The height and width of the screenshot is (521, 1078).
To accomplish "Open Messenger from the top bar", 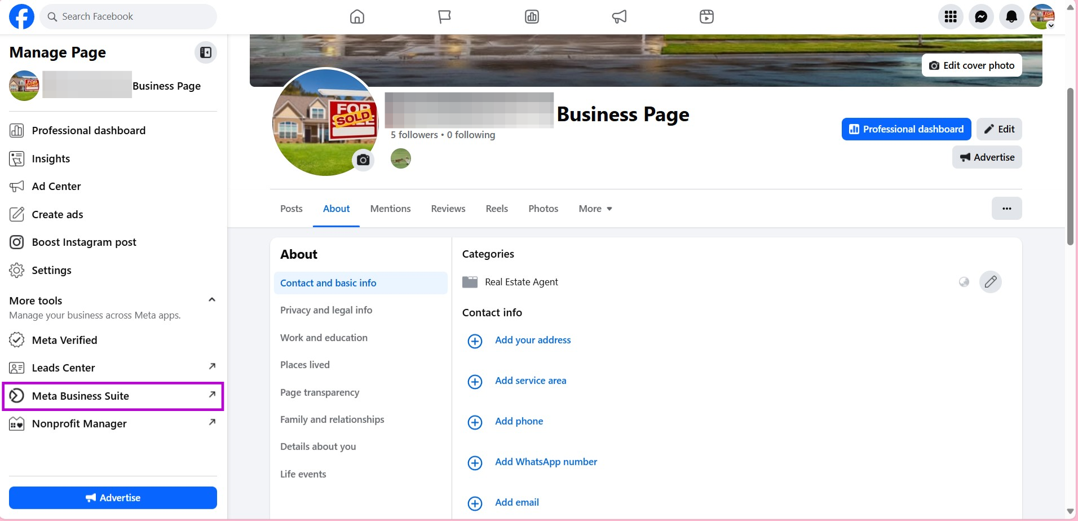I will 980,17.
